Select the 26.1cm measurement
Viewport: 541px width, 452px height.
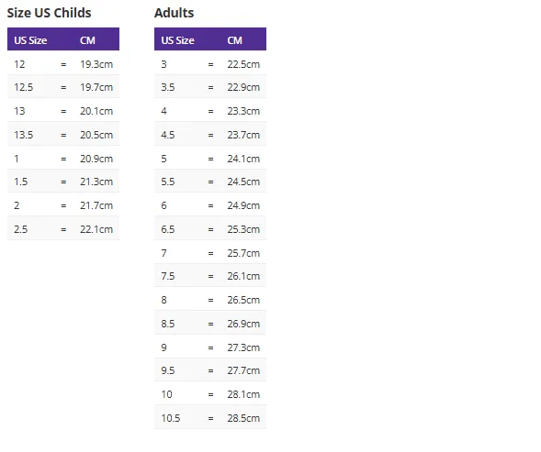[x=243, y=276]
